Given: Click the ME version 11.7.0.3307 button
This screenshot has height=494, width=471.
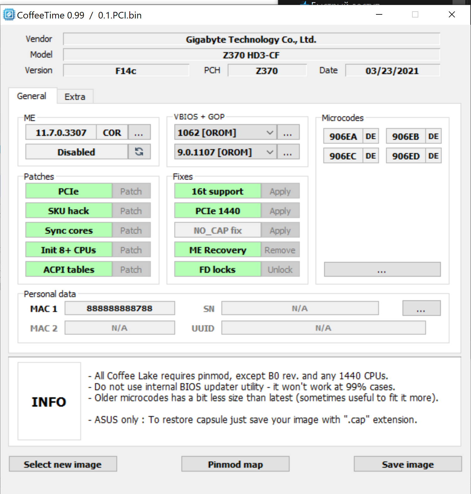Looking at the screenshot, I should [61, 132].
